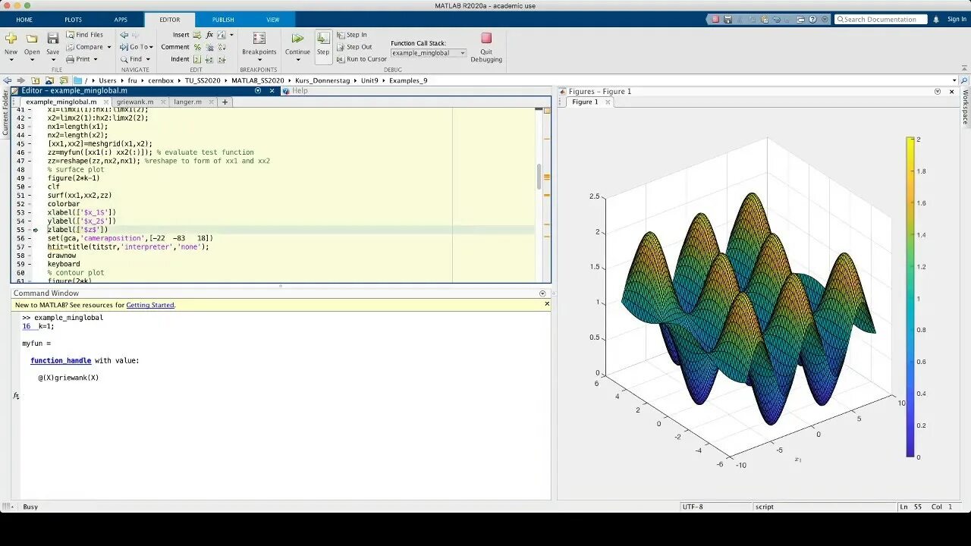Open the address bar history dropdown
The height and width of the screenshot is (546, 971).
[954, 80]
